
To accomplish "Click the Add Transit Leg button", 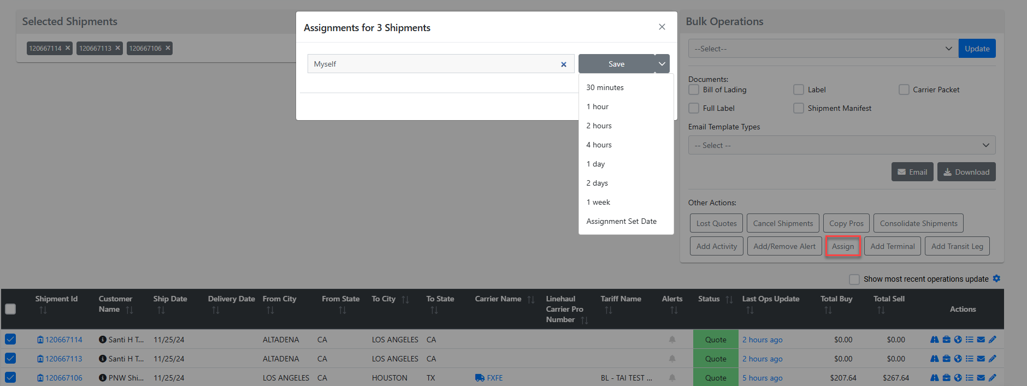I will 957,246.
